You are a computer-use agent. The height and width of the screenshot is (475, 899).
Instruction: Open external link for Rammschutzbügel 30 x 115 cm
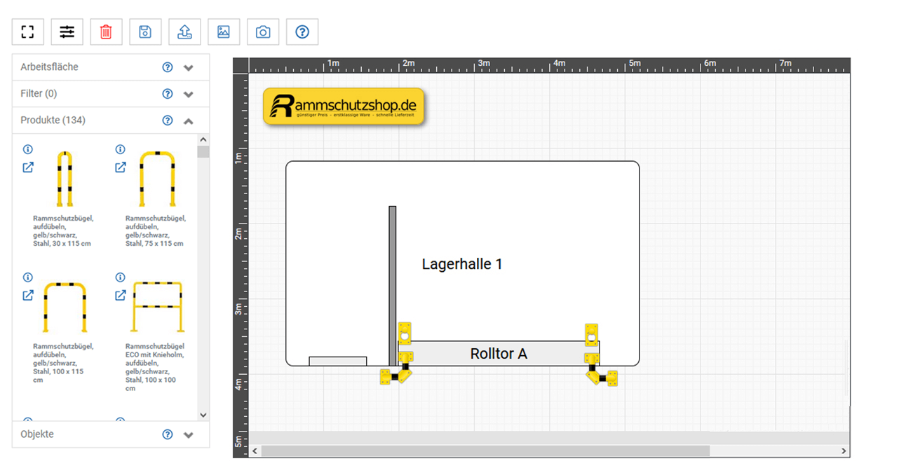(28, 167)
